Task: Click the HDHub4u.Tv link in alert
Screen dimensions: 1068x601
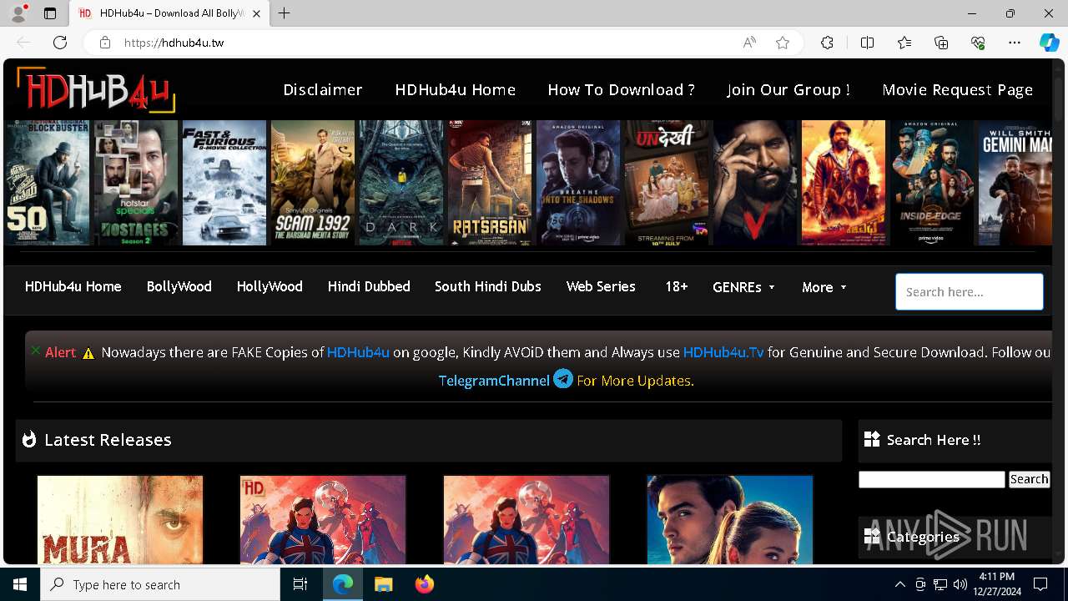Action: pos(723,352)
